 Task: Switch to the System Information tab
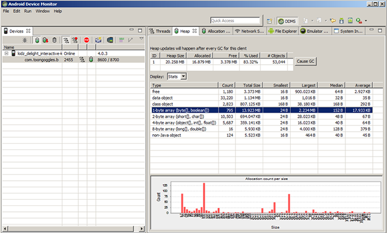[x=348, y=31]
